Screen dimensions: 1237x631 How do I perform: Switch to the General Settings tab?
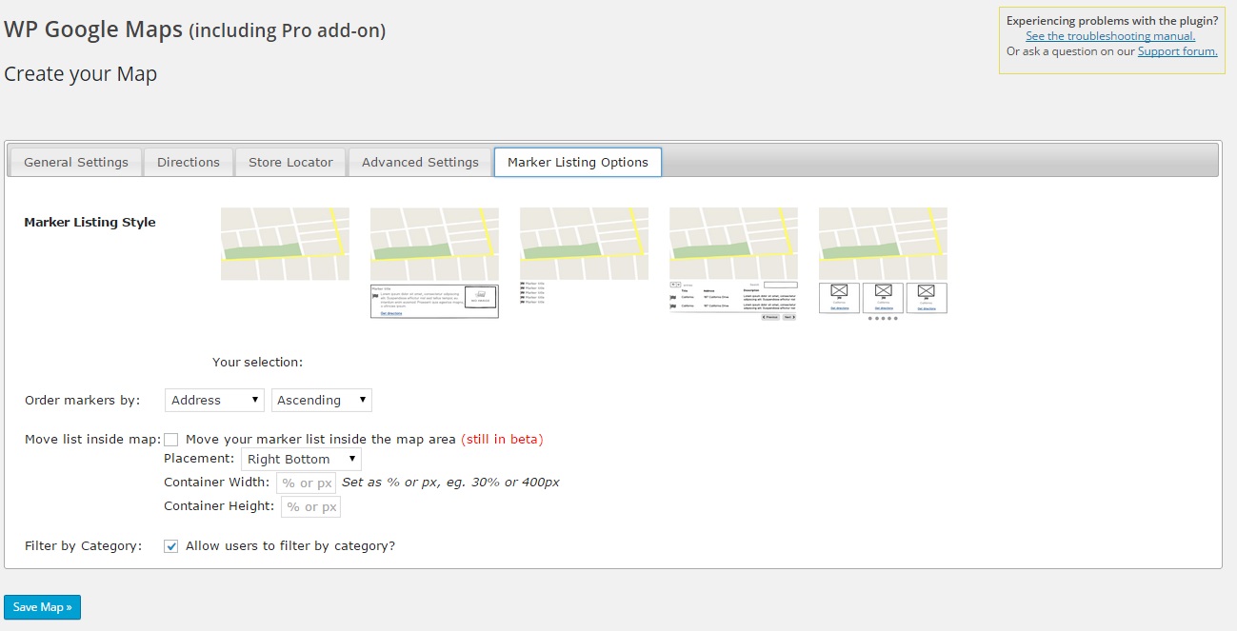point(76,163)
